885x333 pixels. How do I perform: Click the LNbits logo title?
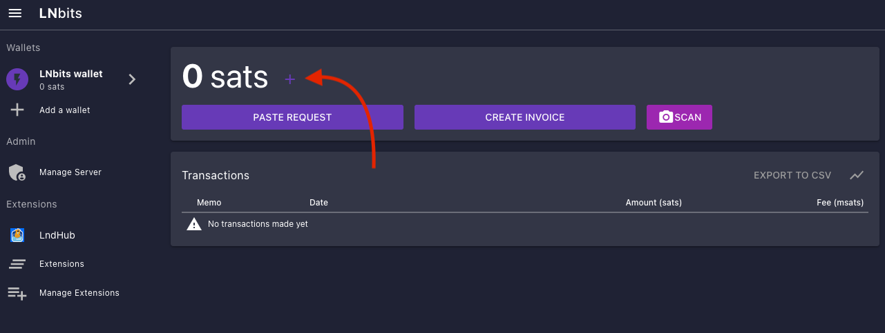coord(60,14)
